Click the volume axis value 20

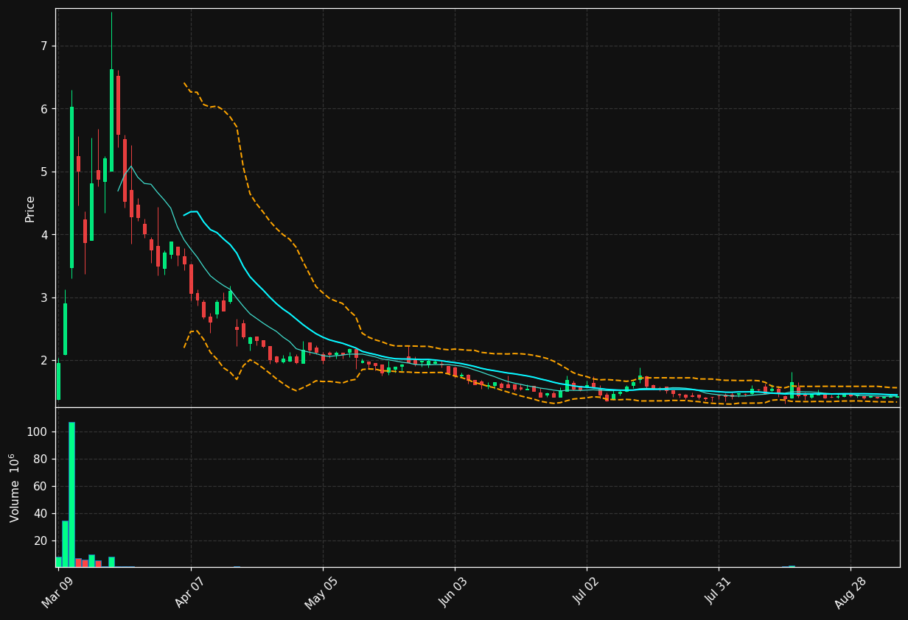(x=41, y=541)
